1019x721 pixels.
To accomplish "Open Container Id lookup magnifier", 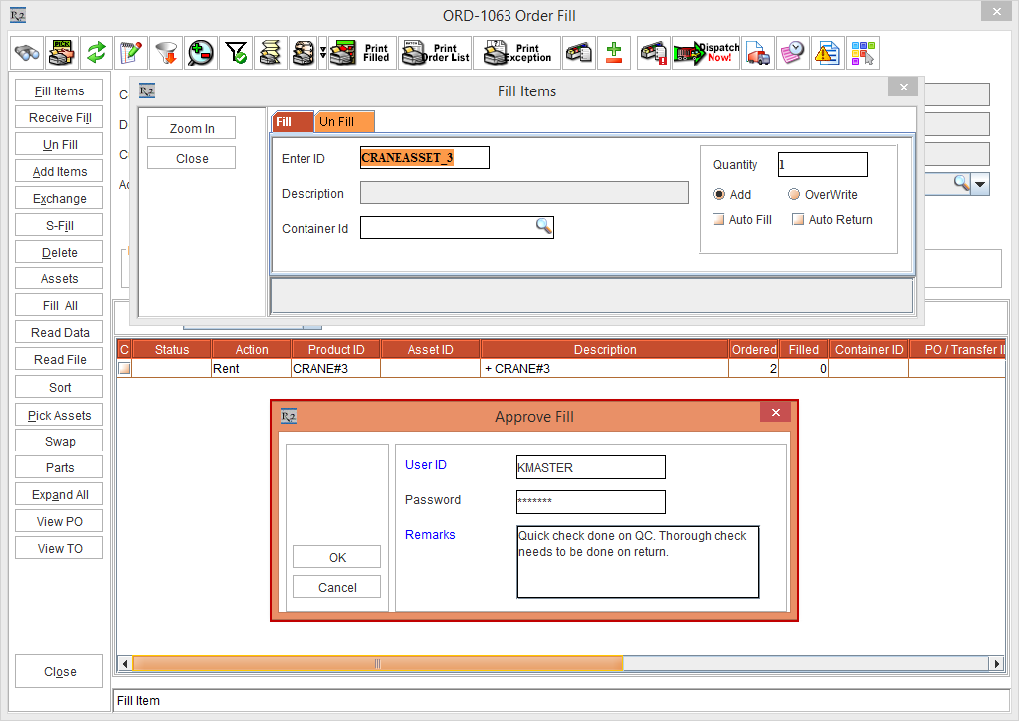I will pos(543,227).
